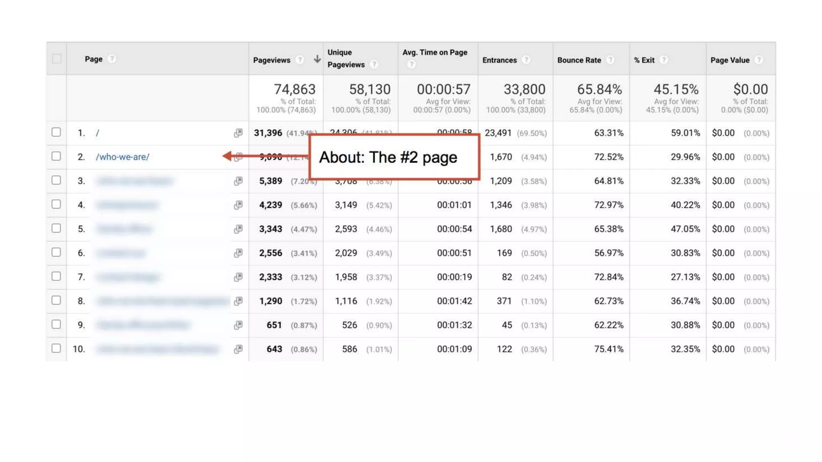Screen dimensions: 822x462
Task: Click open-in-new-window icon for row 4
Action: pyautogui.click(x=238, y=205)
